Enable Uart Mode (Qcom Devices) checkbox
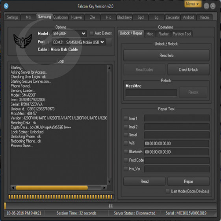 [x=168, y=191]
